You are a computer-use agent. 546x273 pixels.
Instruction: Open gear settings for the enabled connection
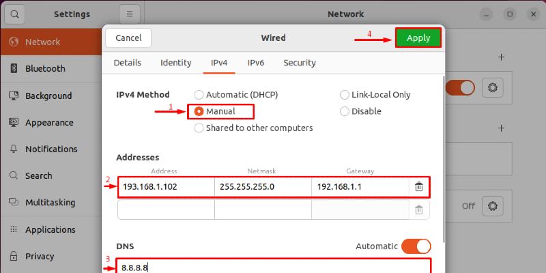[x=492, y=88]
